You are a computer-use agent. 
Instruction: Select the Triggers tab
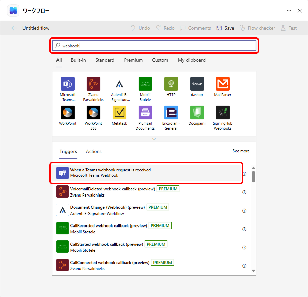(68, 151)
